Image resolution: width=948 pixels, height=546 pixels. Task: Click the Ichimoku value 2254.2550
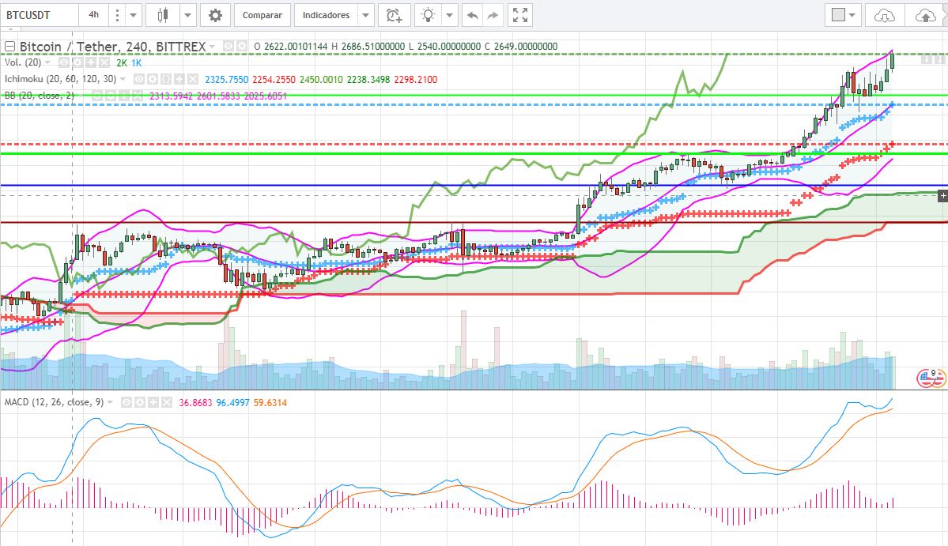274,79
